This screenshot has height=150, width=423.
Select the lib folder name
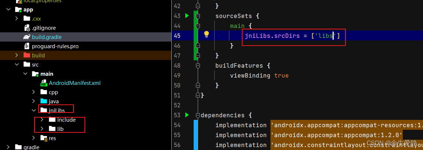click(60, 129)
